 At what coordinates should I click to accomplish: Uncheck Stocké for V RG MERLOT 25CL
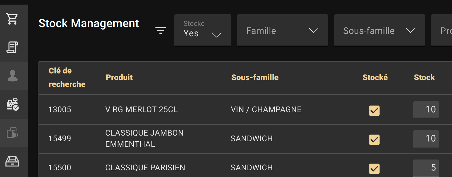374,111
